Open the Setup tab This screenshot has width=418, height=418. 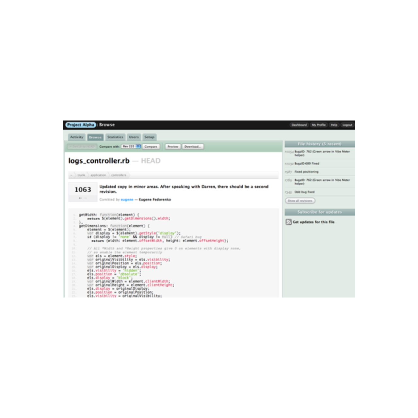tap(149, 137)
